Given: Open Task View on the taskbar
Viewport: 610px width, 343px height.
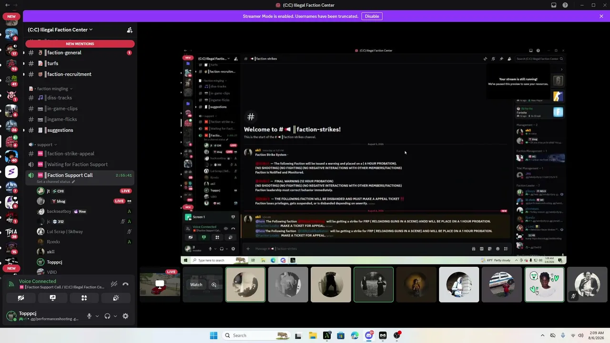Looking at the screenshot, I should coord(298,335).
